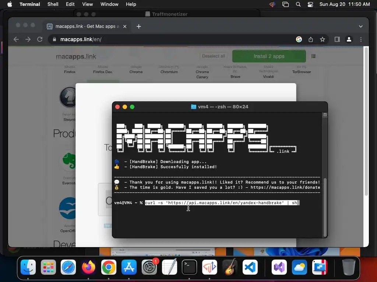Click Chrome back arrow button
Screen dimensions: 377x282
(x=16, y=39)
